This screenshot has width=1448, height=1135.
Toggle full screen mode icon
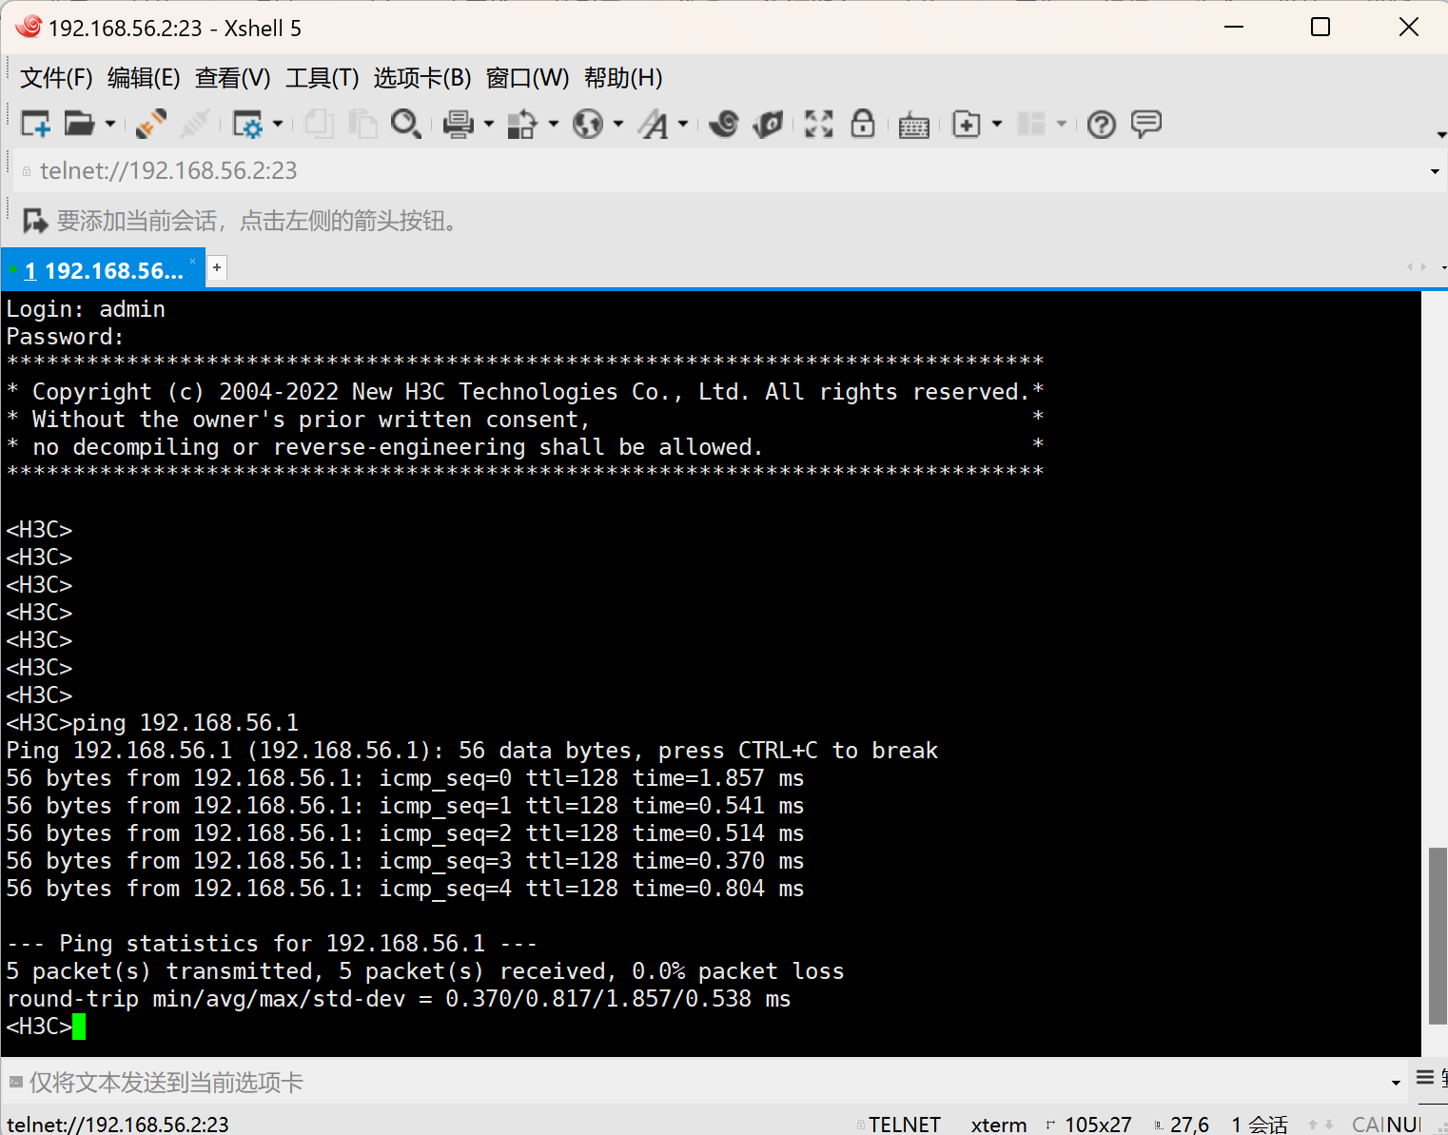pos(818,124)
